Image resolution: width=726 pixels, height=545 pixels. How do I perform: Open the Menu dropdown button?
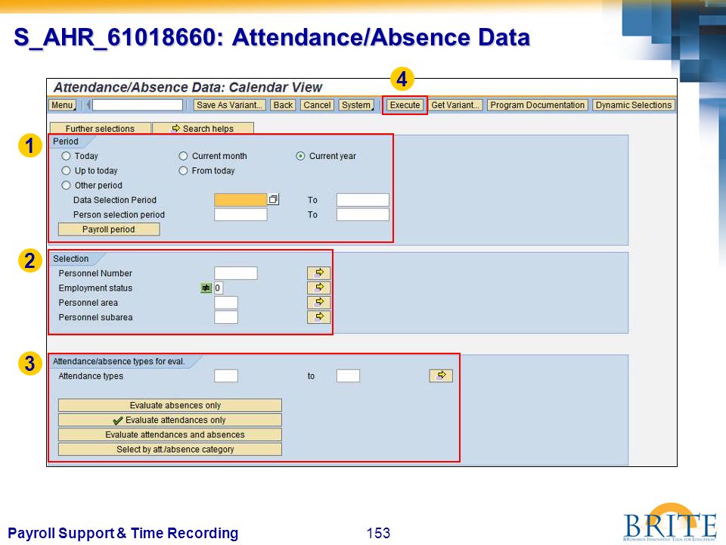pyautogui.click(x=63, y=105)
